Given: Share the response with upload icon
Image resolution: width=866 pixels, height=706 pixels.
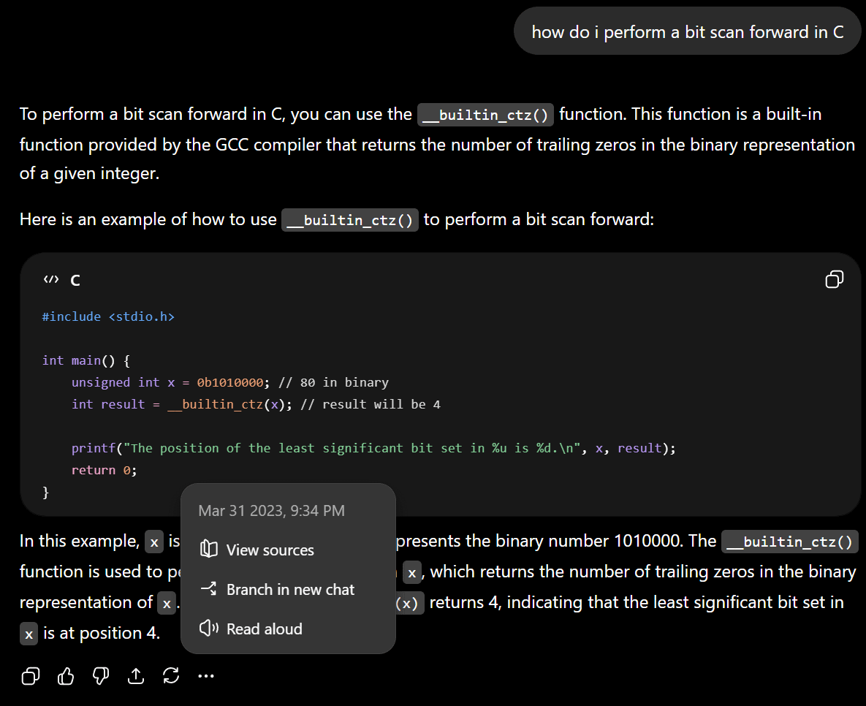Looking at the screenshot, I should tap(136, 675).
